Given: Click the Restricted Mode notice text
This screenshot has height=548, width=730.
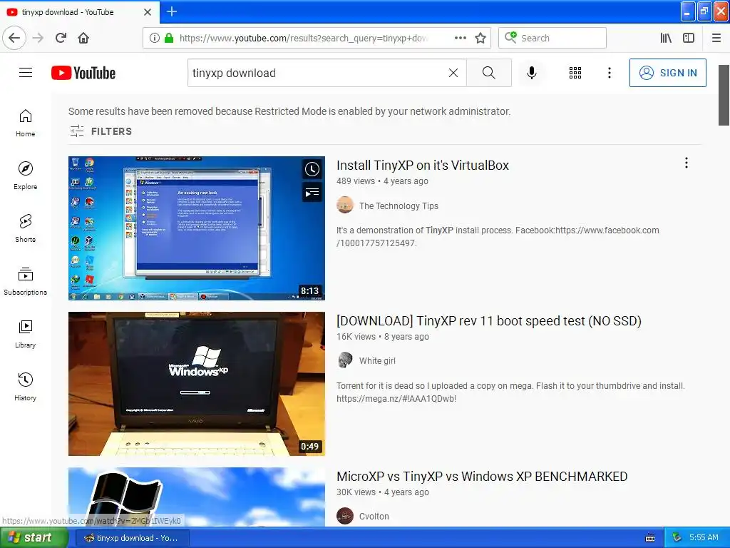Looking at the screenshot, I should coord(289,111).
